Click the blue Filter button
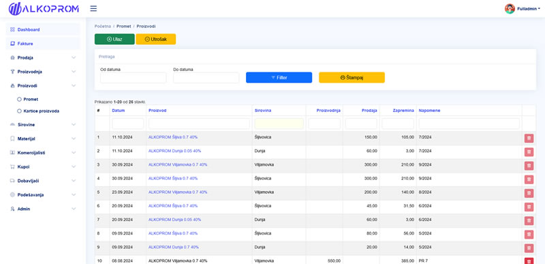The height and width of the screenshot is (264, 545). pos(279,78)
